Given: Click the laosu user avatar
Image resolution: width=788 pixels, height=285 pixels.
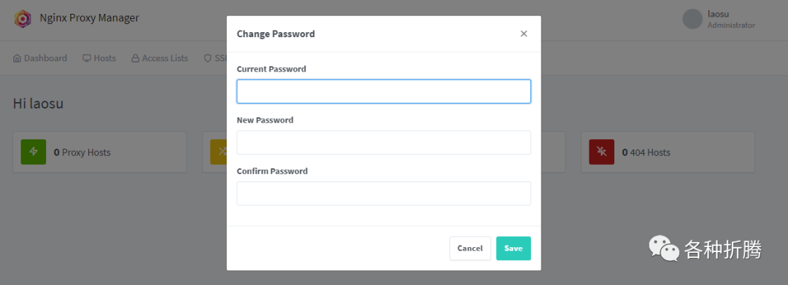Looking at the screenshot, I should pos(692,18).
